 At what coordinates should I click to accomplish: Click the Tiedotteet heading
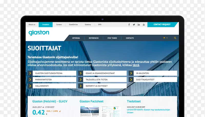[x=134, y=101]
